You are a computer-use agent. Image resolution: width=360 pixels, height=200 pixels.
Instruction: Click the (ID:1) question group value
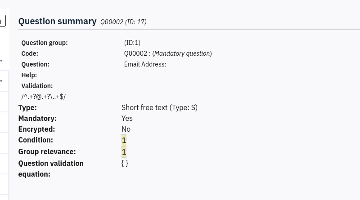coord(132,43)
